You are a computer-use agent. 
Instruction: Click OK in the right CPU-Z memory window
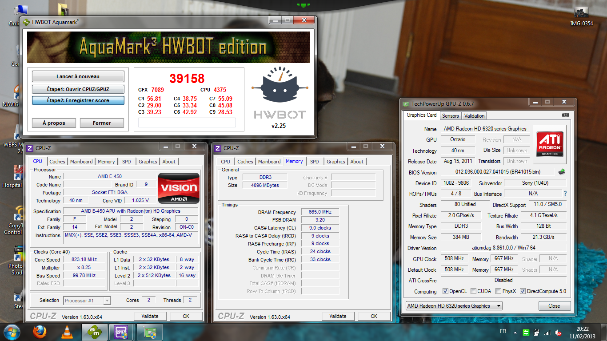pos(374,316)
